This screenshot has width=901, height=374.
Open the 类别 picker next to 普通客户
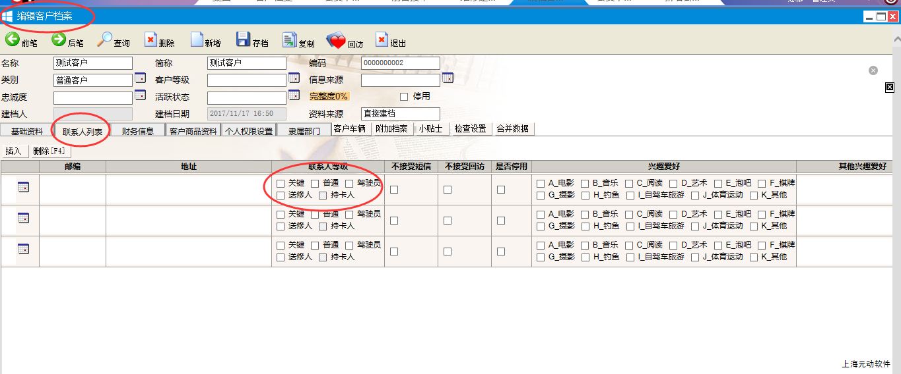pos(140,78)
